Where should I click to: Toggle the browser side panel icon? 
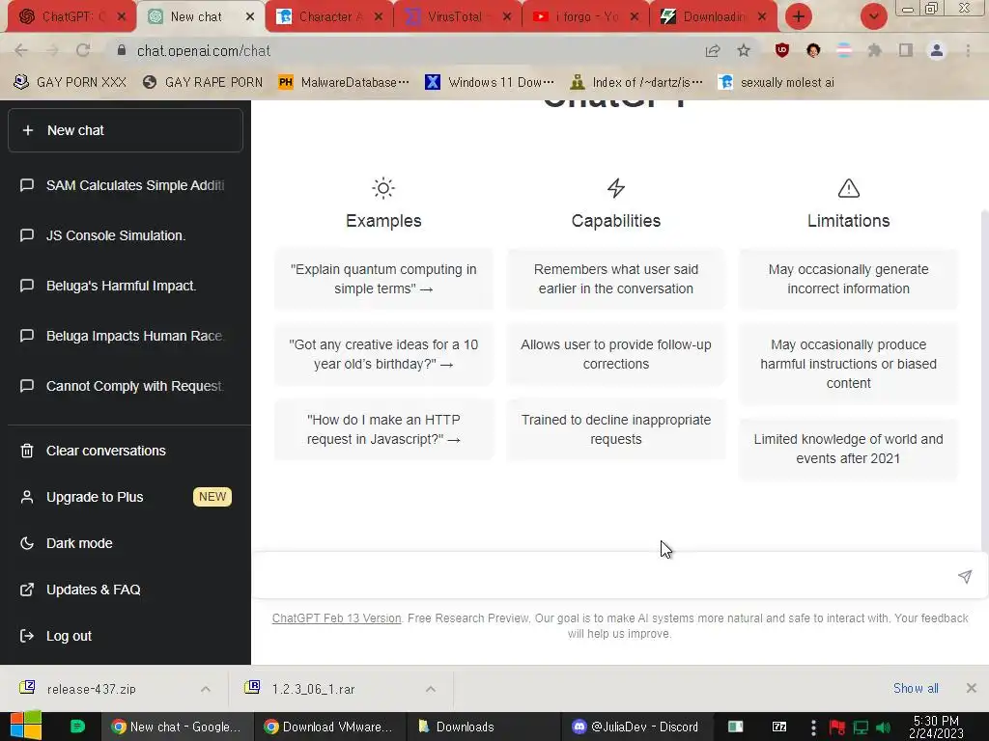(906, 50)
